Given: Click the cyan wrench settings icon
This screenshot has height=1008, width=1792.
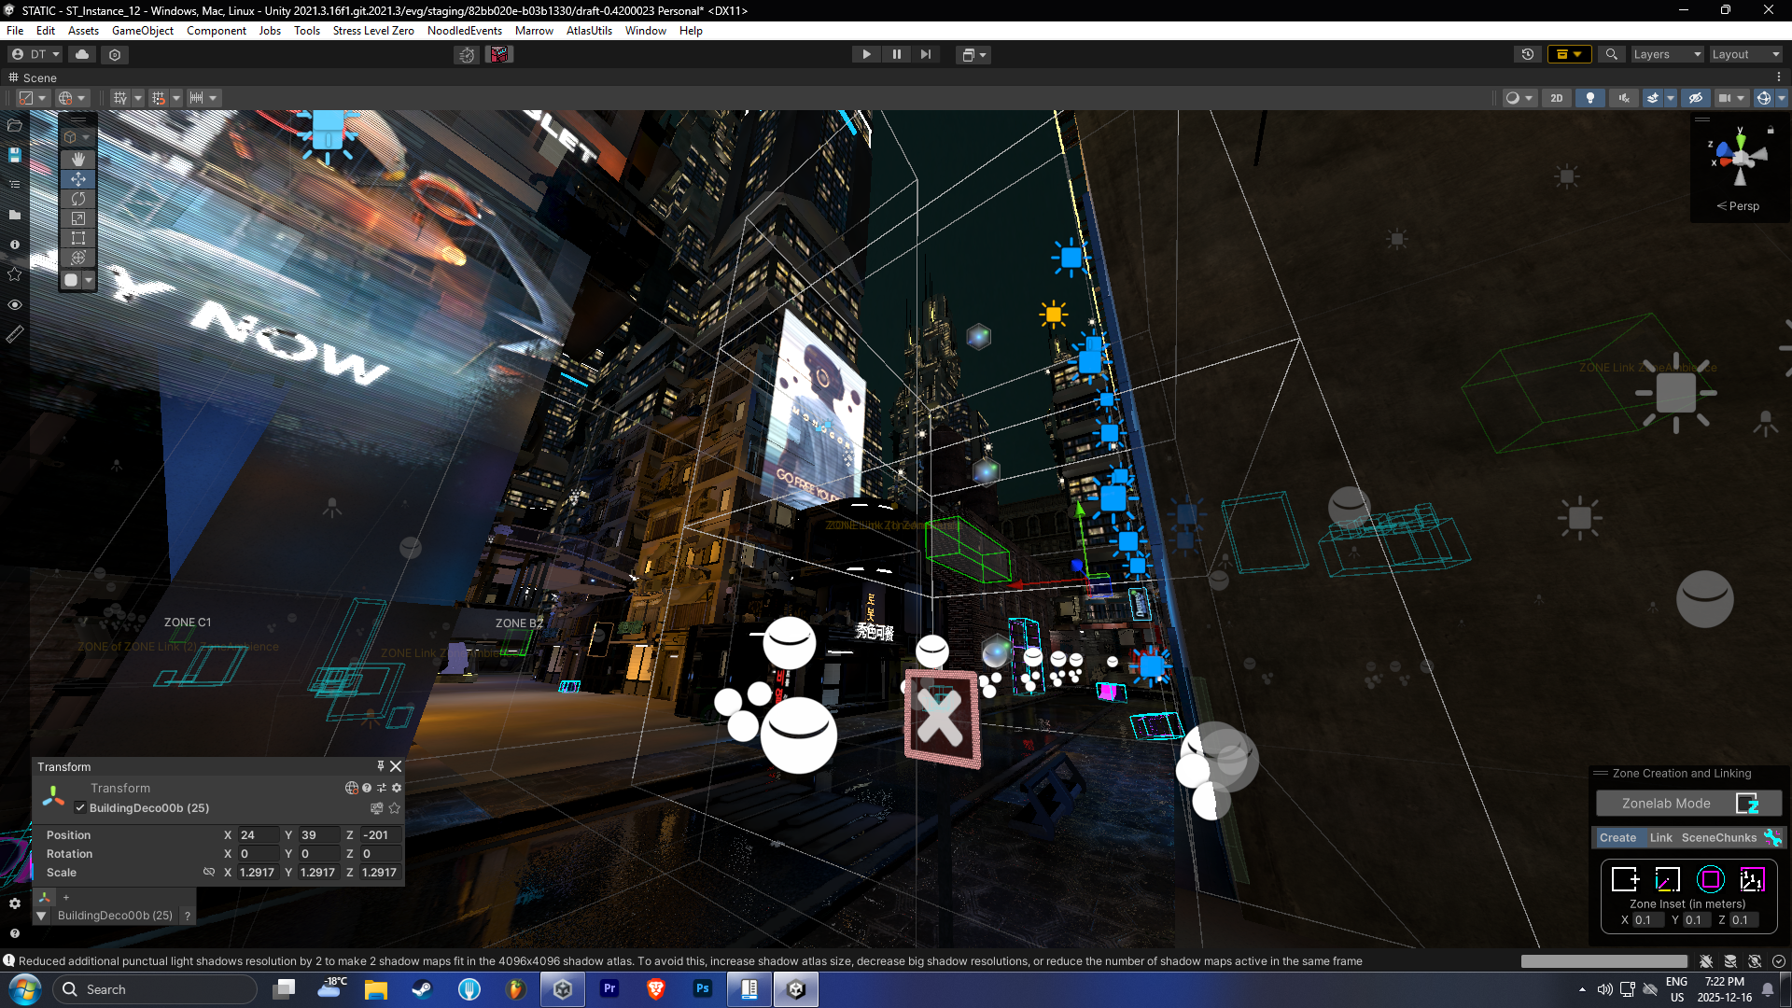Looking at the screenshot, I should coord(1772,837).
